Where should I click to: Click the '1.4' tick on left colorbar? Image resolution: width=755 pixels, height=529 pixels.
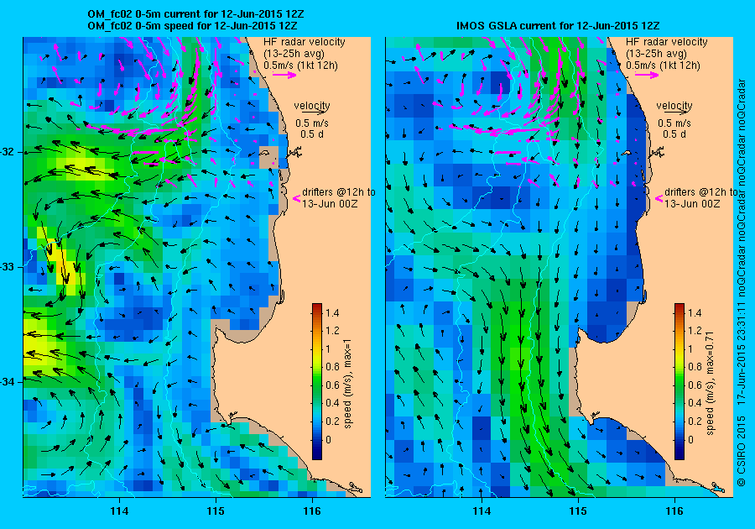pyautogui.click(x=332, y=312)
